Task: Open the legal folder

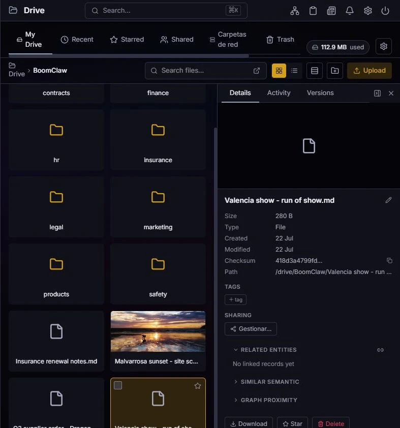Action: [56, 207]
